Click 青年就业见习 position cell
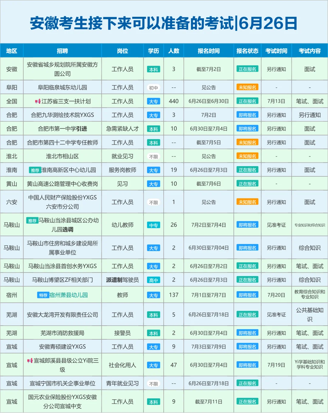Image resolution: width=328 pixels, height=413 pixels. click(x=122, y=383)
